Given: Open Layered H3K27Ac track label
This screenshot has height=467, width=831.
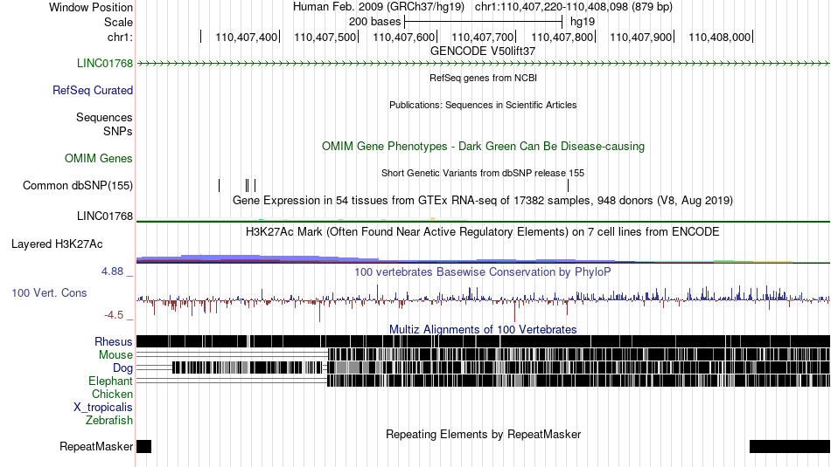Looking at the screenshot, I should [57, 244].
